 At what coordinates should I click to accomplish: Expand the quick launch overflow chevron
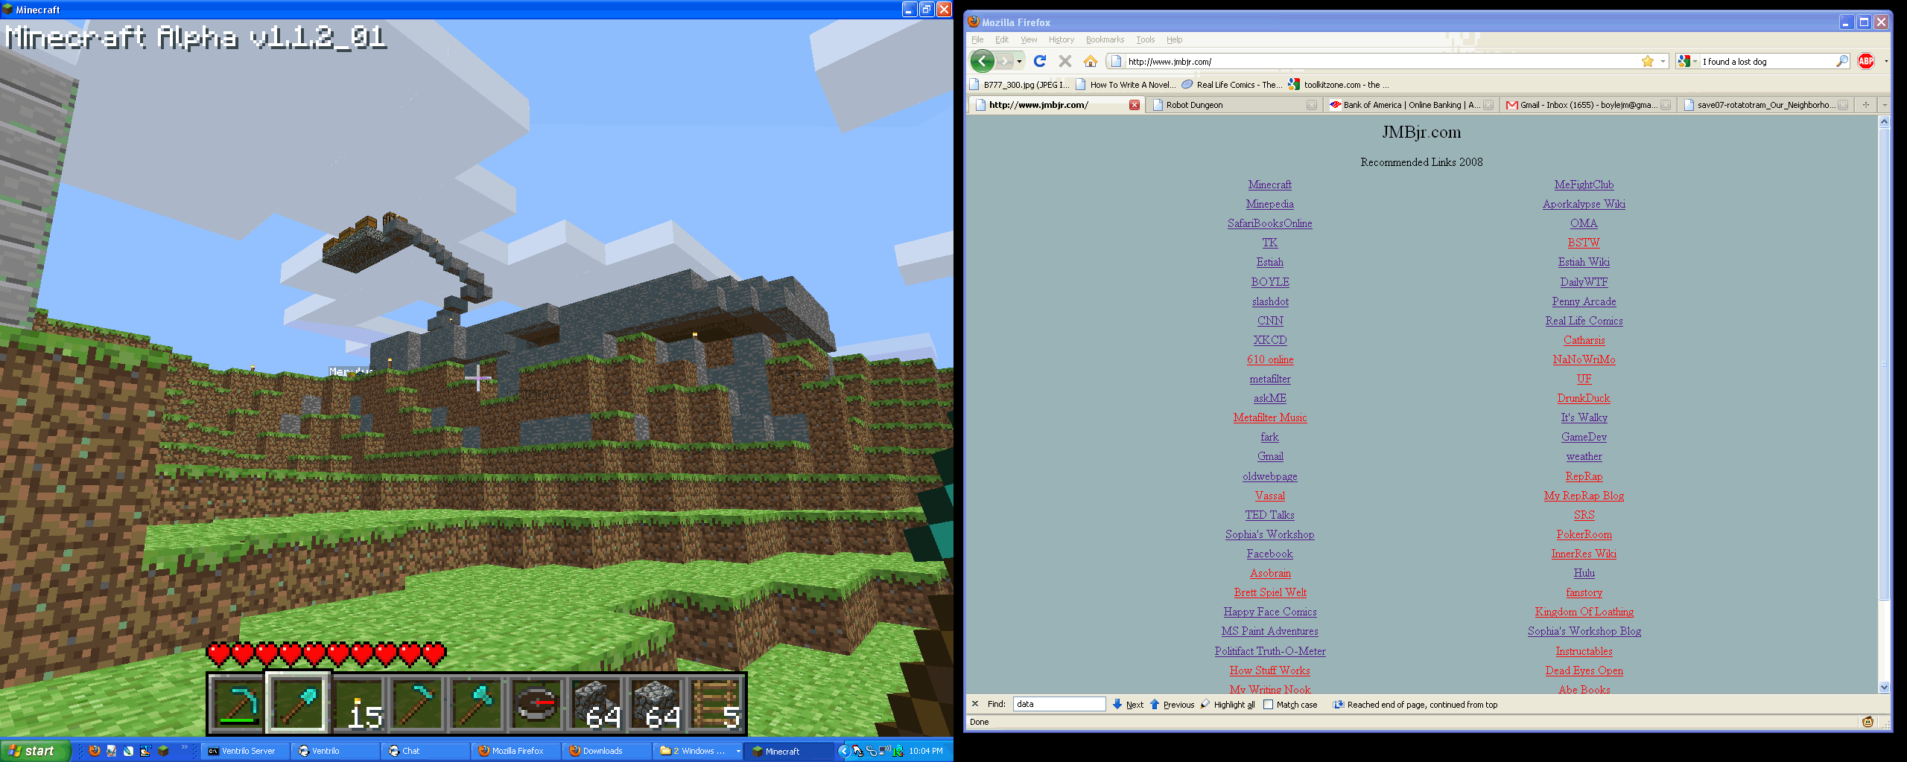[185, 748]
